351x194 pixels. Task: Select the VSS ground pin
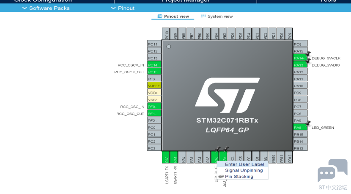point(154,100)
